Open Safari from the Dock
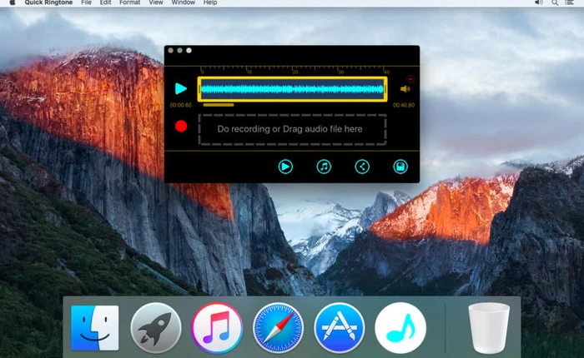Viewport: 584px width, 358px height. (278, 327)
